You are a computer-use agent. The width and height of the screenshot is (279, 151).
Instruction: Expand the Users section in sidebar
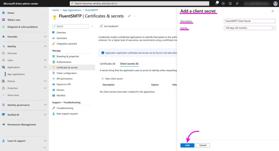click(45, 60)
